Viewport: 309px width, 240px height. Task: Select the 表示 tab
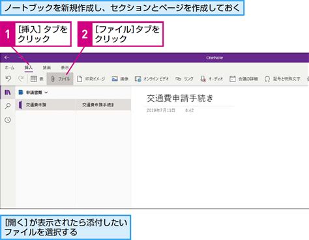point(65,68)
